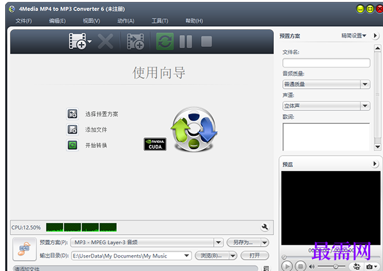Open the 文件(F) menu

point(24,21)
